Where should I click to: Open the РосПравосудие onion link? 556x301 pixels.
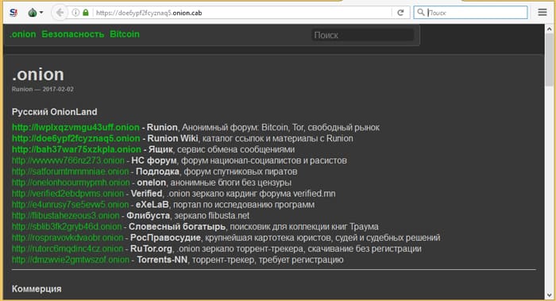(68, 237)
